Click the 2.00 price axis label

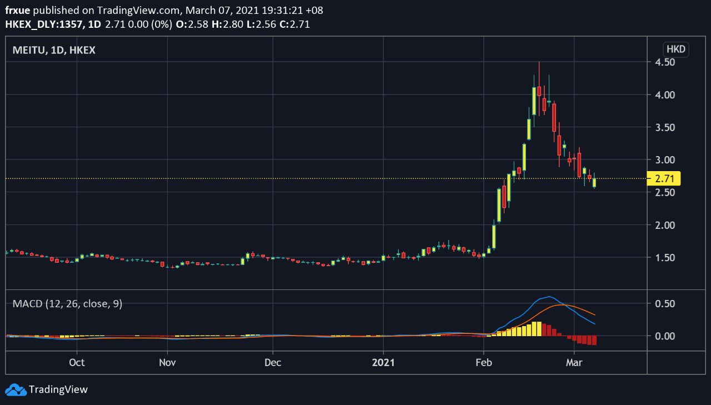click(665, 225)
